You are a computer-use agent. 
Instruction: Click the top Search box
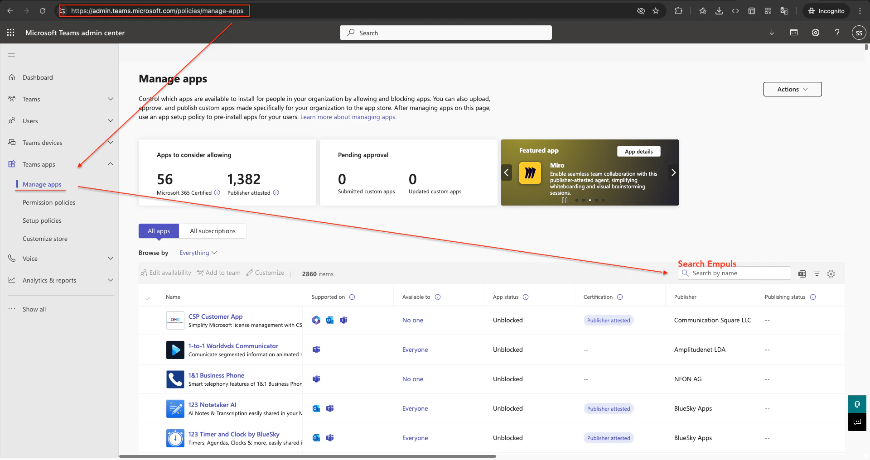[446, 33]
